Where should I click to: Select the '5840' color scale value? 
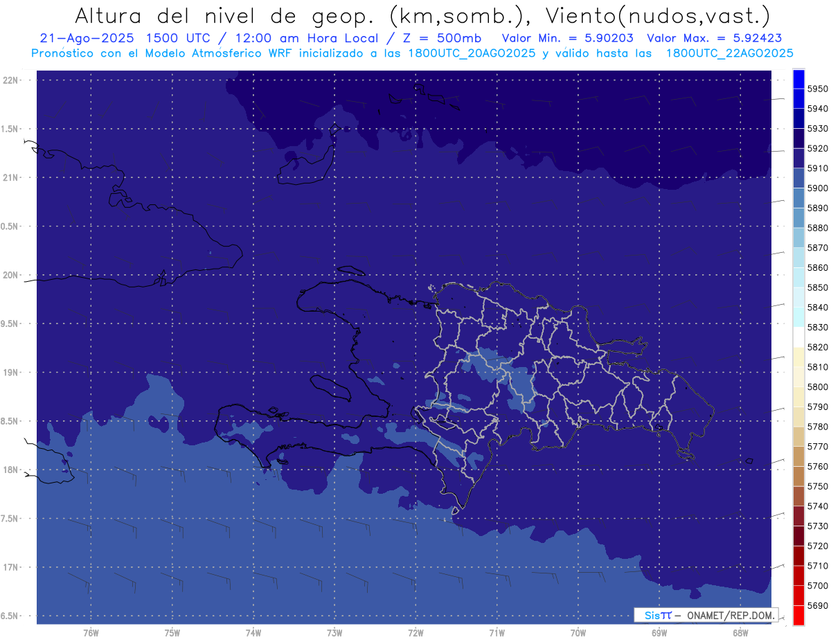pyautogui.click(x=817, y=307)
